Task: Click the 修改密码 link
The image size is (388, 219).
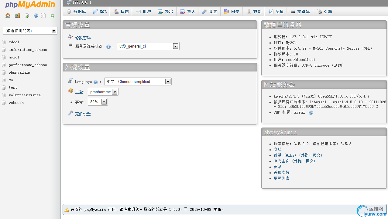Action: (x=83, y=38)
